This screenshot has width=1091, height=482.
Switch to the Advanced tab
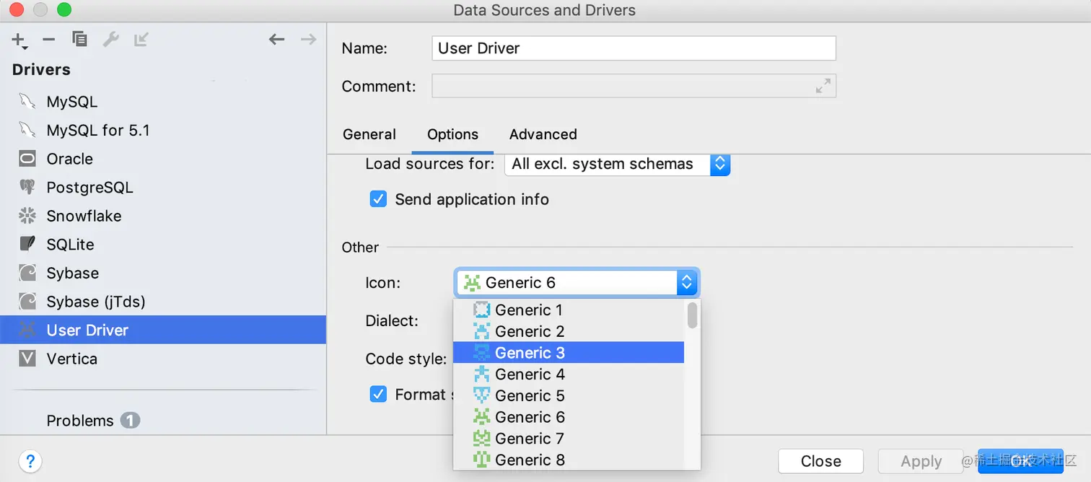point(543,134)
